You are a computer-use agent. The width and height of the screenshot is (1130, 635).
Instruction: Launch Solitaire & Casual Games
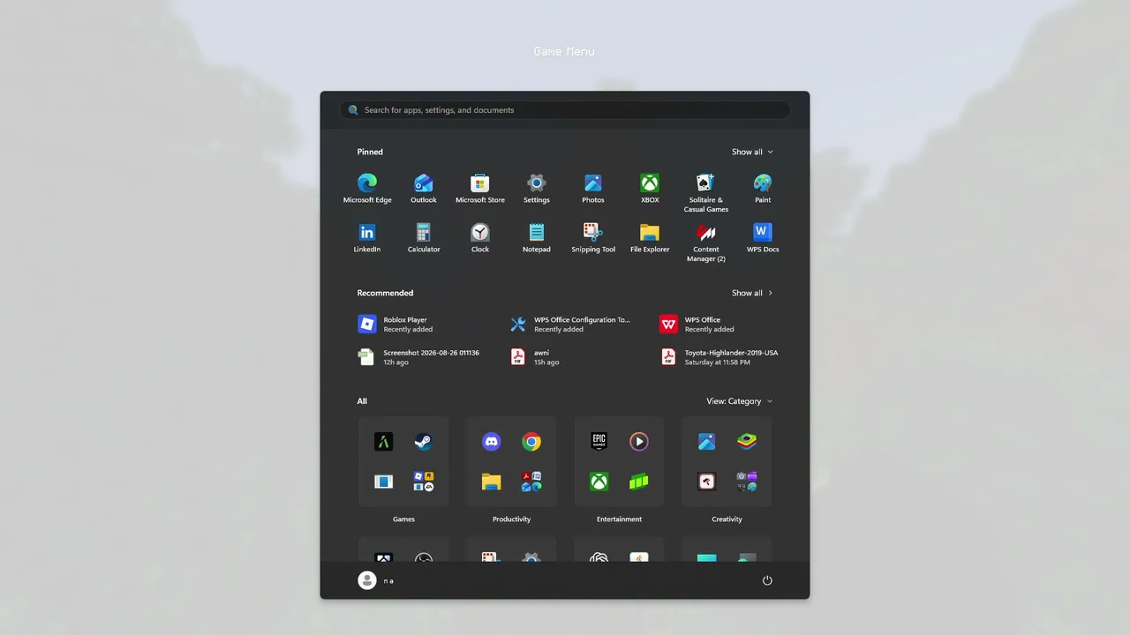(706, 193)
